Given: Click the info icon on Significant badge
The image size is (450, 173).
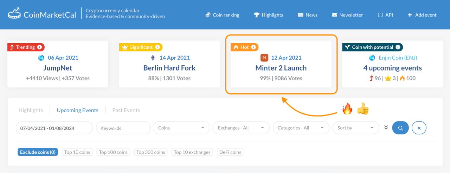Looking at the screenshot, I should (157, 47).
